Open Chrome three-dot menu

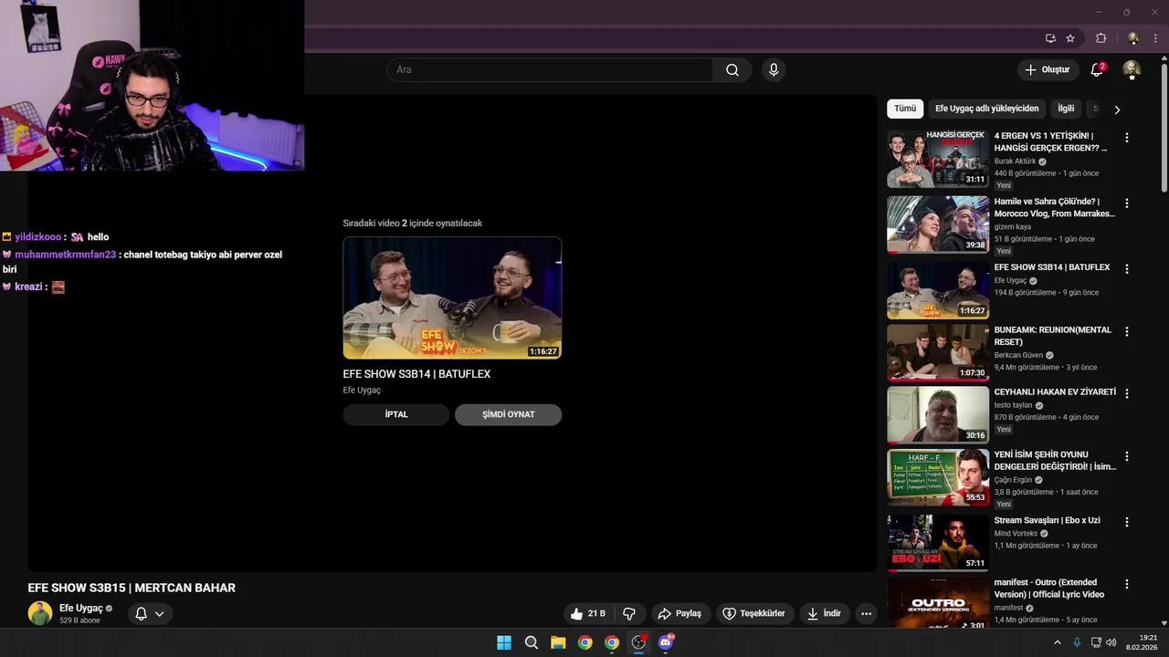1155,38
